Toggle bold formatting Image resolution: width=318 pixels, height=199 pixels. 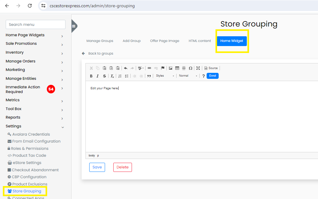point(91,76)
